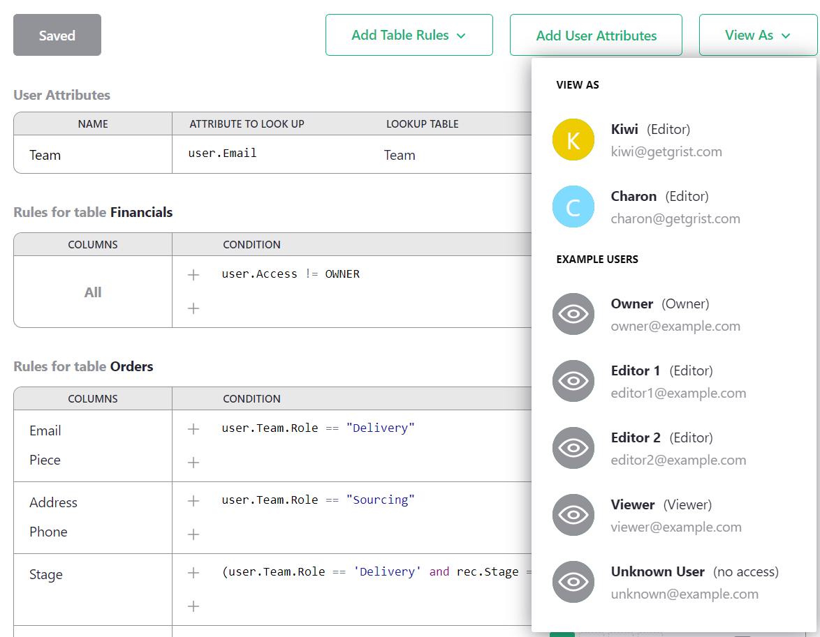The height and width of the screenshot is (637, 820).
Task: Edit the user.Team.Role == "Sourcing" condition
Action: [318, 500]
